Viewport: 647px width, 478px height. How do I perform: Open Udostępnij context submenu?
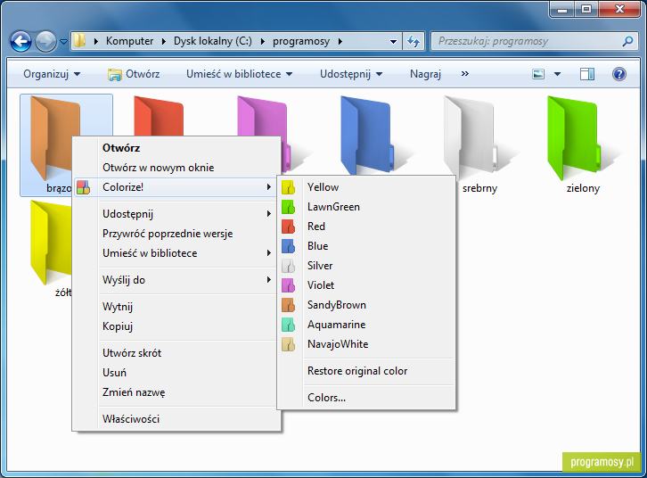[x=177, y=214]
